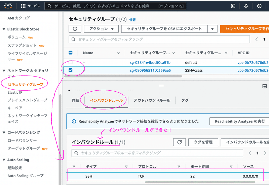Collapse the details panel using the panel icon

pyautogui.click(x=264, y=86)
